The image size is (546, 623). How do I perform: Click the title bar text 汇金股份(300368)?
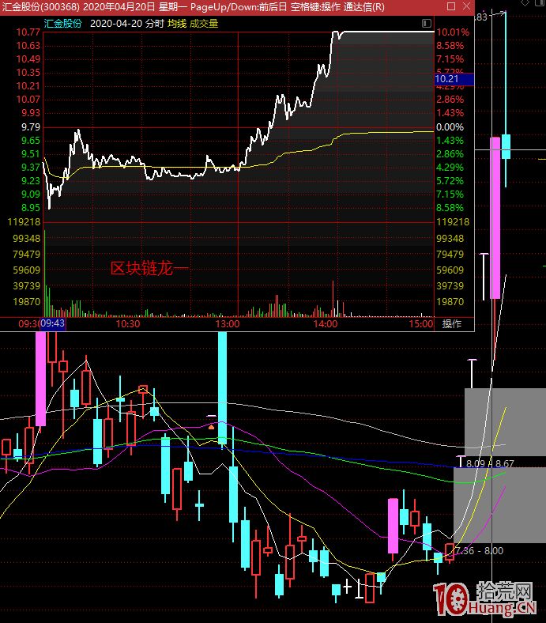click(41, 7)
